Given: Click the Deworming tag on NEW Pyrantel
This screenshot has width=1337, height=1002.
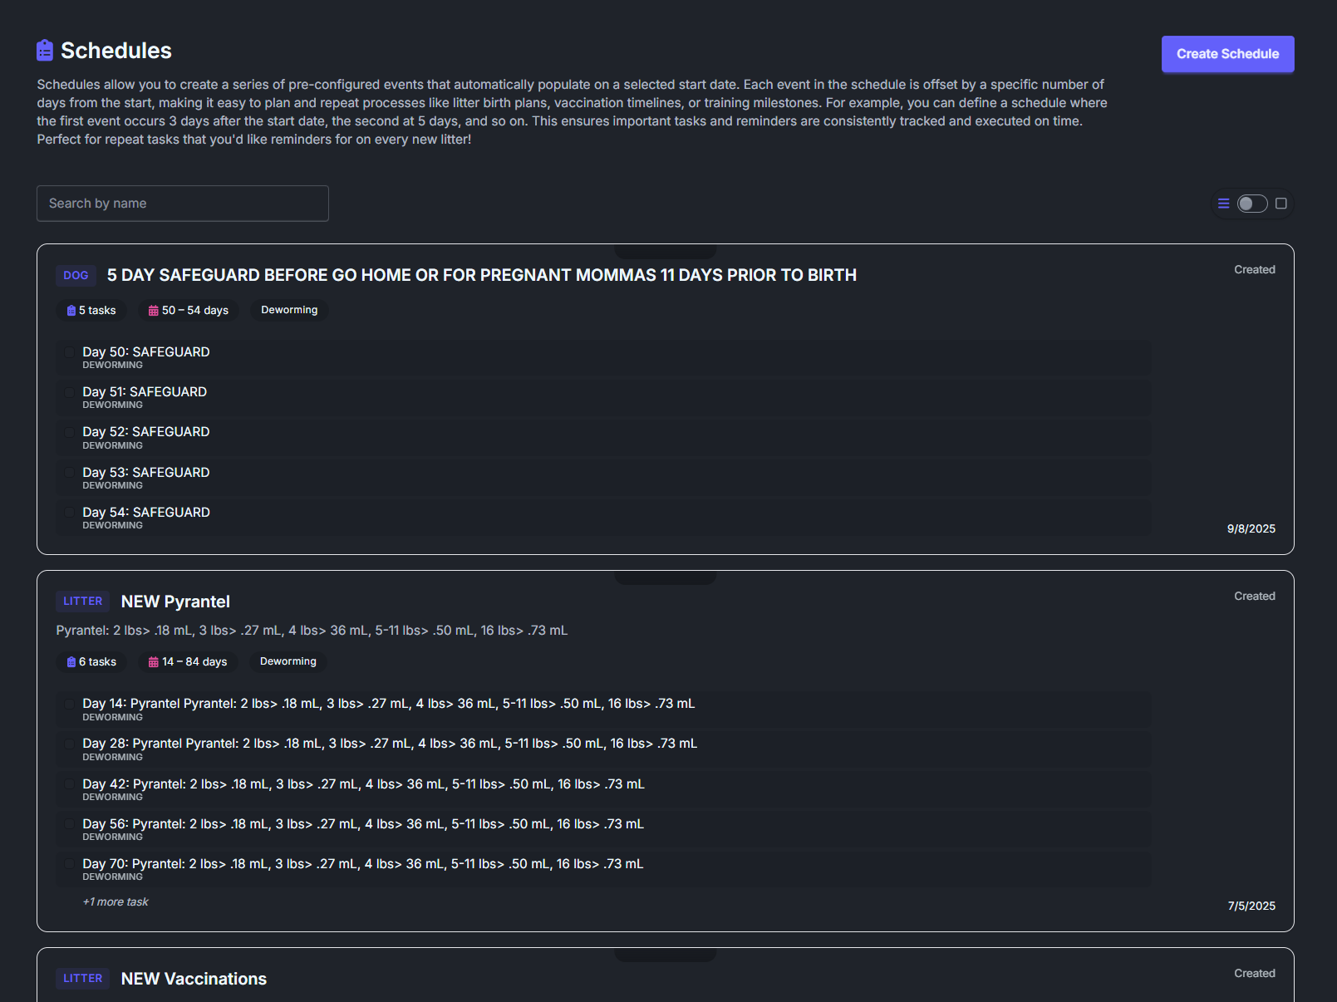Looking at the screenshot, I should pos(288,661).
